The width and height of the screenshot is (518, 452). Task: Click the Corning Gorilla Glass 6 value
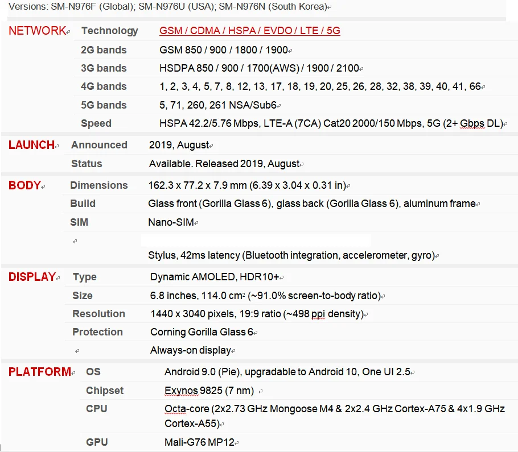pyautogui.click(x=202, y=332)
